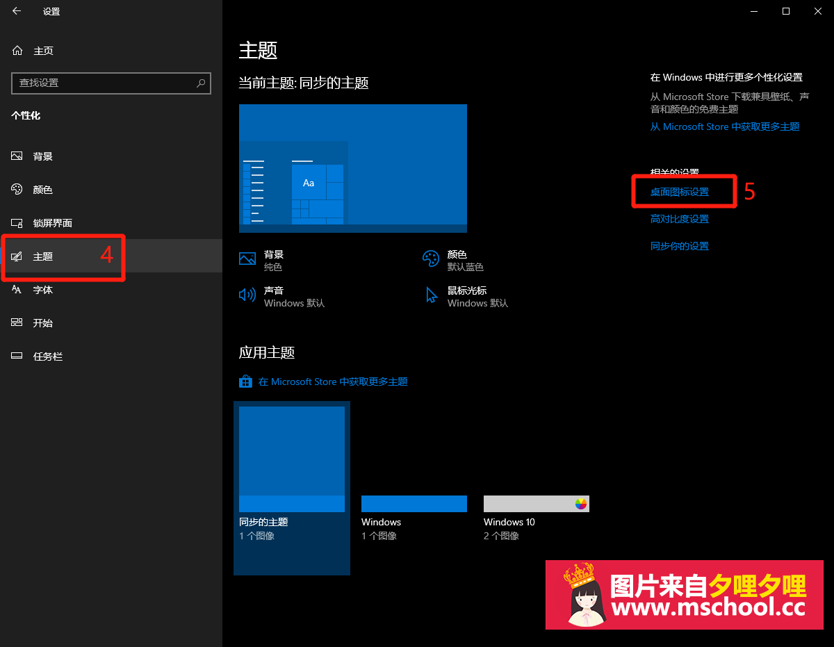Viewport: 834px width, 647px height.
Task: Click the color wheel badge on Windows 10 theme
Action: pos(581,504)
